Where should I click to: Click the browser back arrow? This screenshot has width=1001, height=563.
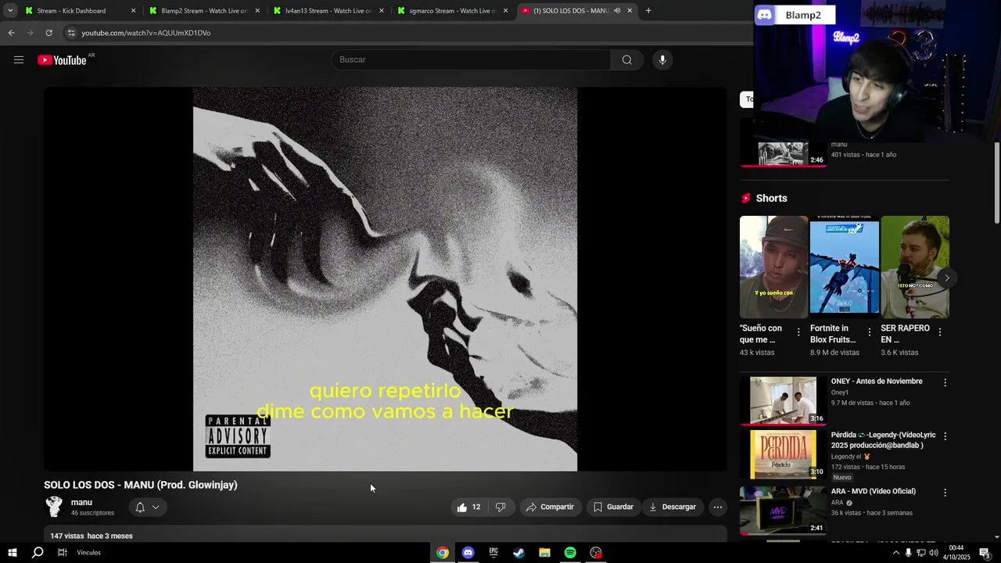[x=11, y=33]
